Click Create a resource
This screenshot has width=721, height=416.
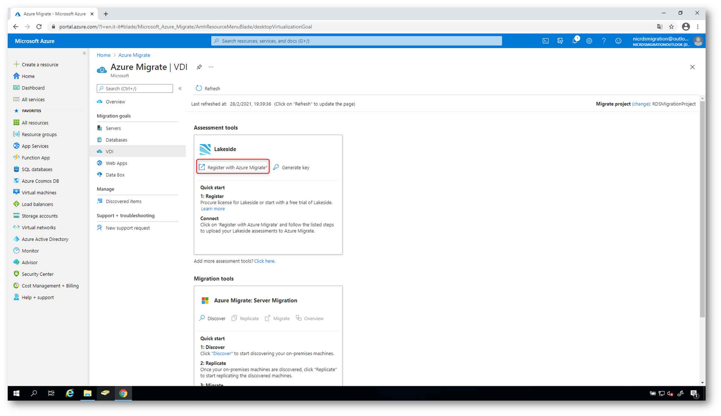pyautogui.click(x=36, y=65)
